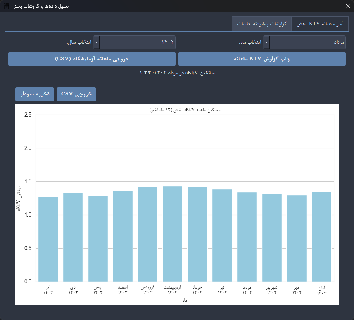Viewport: 354px width, 320px height.
Task: Click the y-axis tick value 2.5
Action: [28, 115]
